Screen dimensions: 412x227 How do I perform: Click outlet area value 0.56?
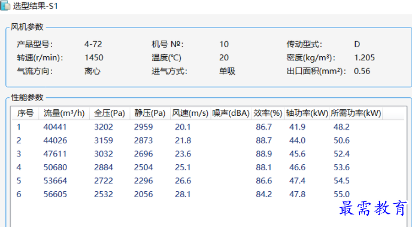click(362, 71)
